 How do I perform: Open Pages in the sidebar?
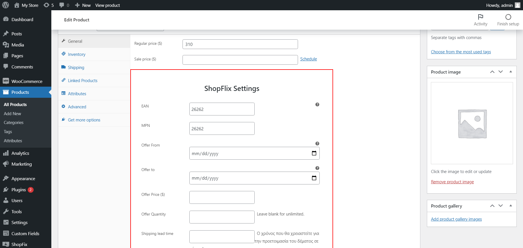[26, 56]
